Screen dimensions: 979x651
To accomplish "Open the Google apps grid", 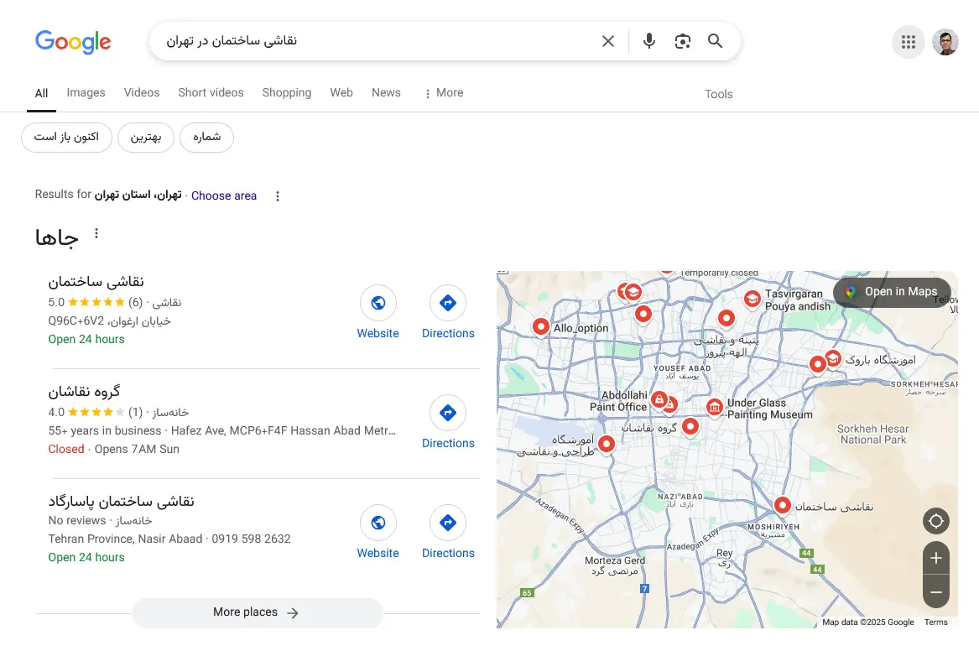I will 909,42.
